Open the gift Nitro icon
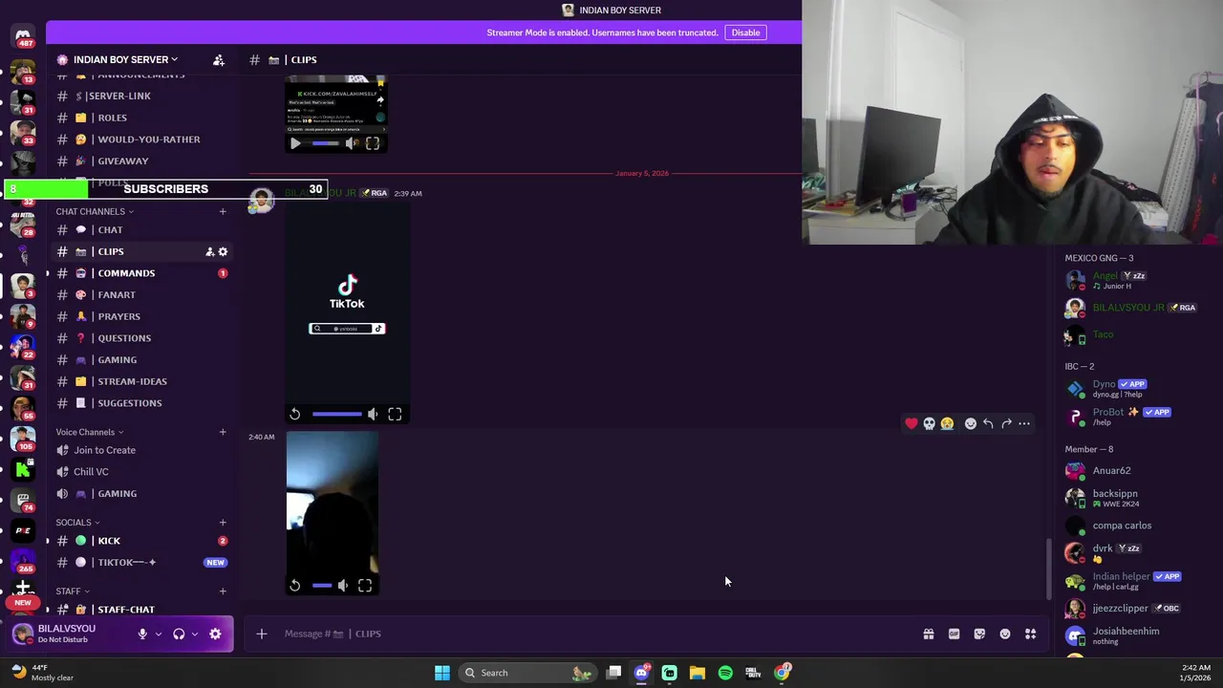Screen dimensions: 1223x688 tap(929, 634)
